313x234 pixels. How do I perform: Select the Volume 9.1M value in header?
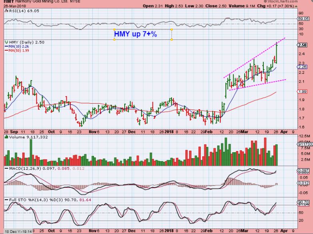click(x=242, y=6)
